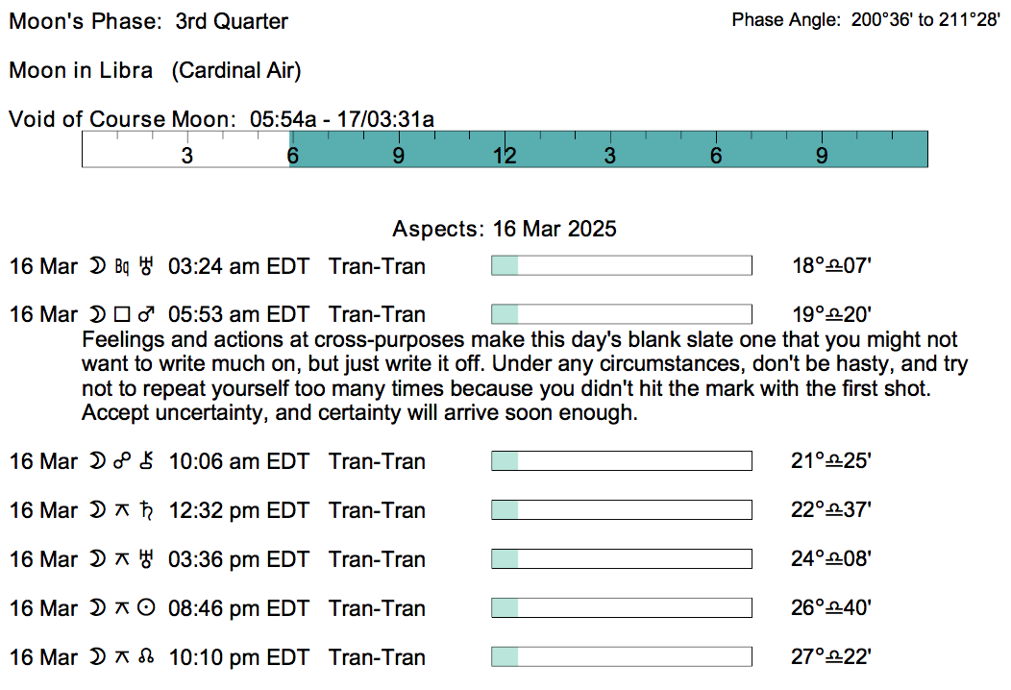The height and width of the screenshot is (690, 1011).
Task: Select the Chiron glyph in the 10:06 am row
Action: pyautogui.click(x=147, y=461)
